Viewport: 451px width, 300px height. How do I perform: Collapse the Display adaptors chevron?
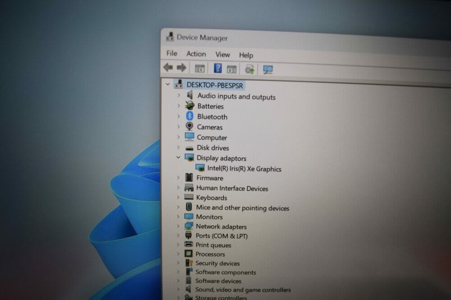pyautogui.click(x=178, y=157)
